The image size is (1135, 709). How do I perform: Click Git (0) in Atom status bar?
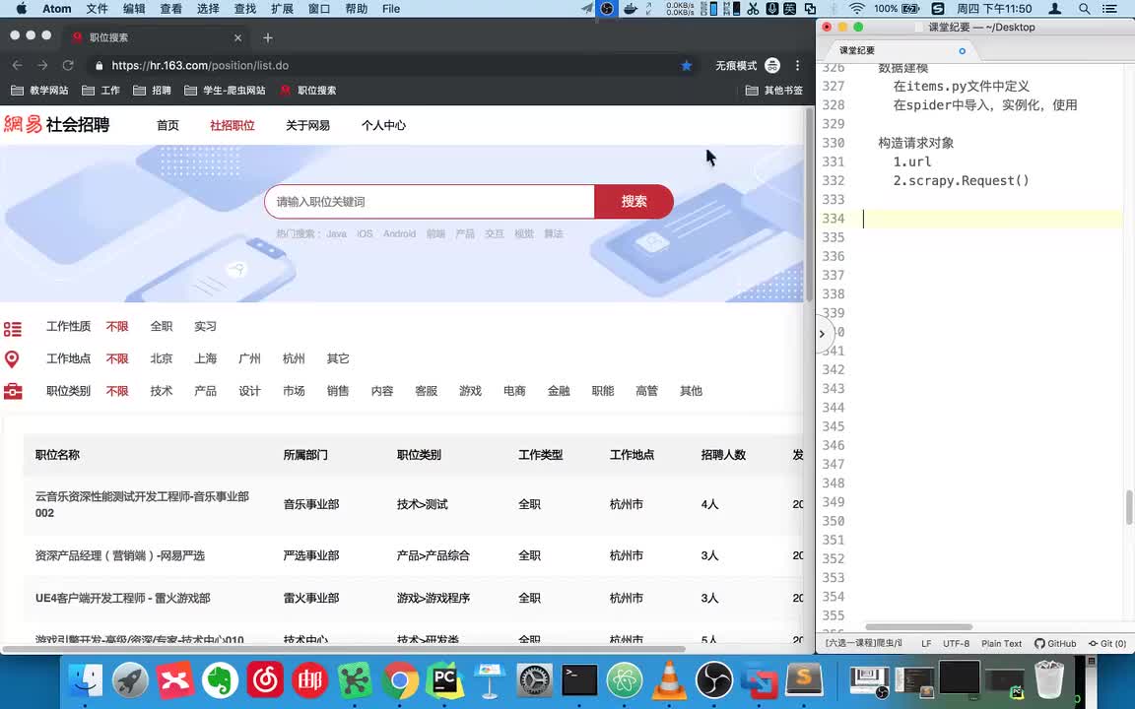click(1107, 643)
